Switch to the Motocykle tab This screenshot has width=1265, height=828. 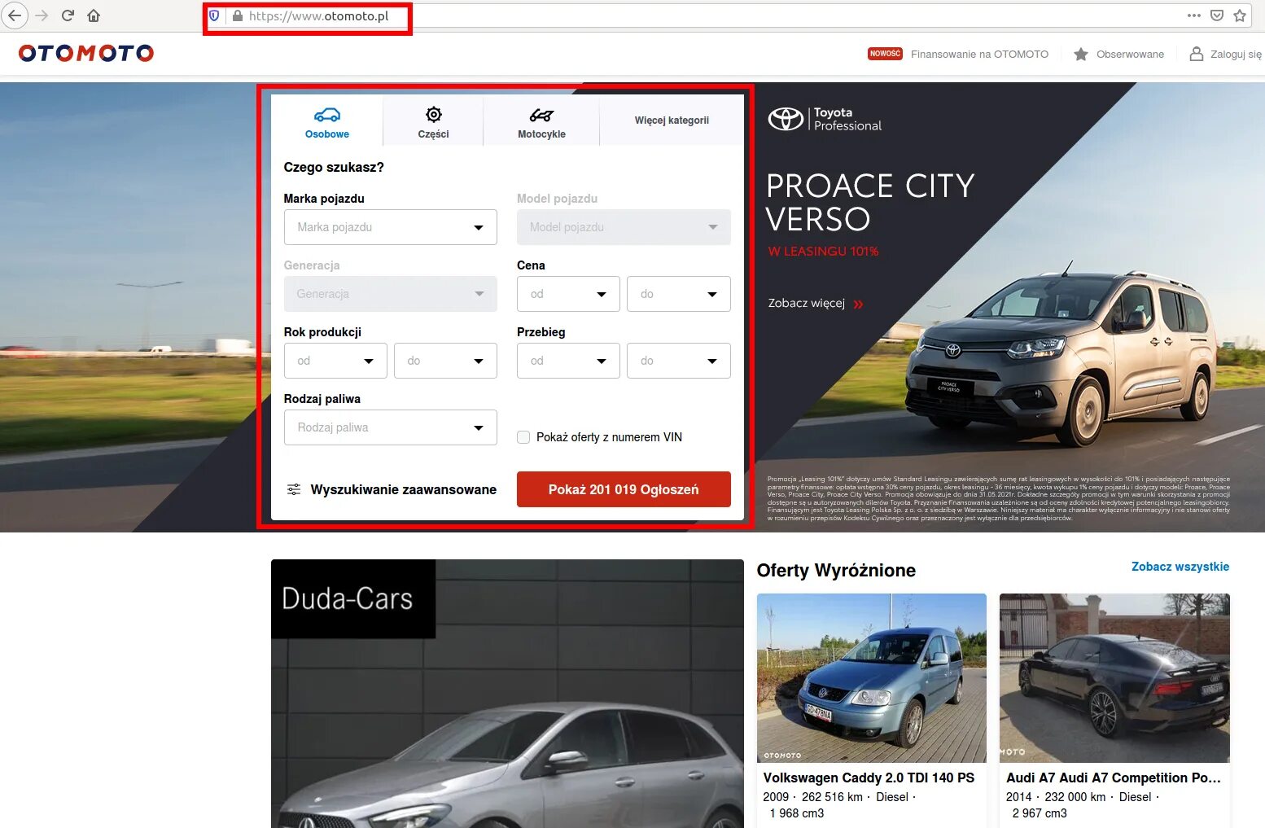[541, 121]
